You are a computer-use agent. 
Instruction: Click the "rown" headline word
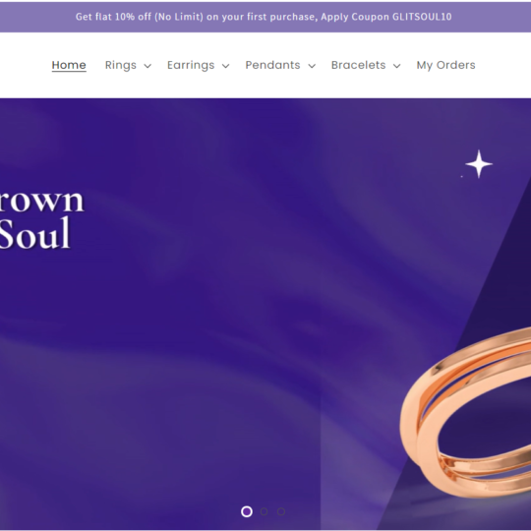(41, 201)
